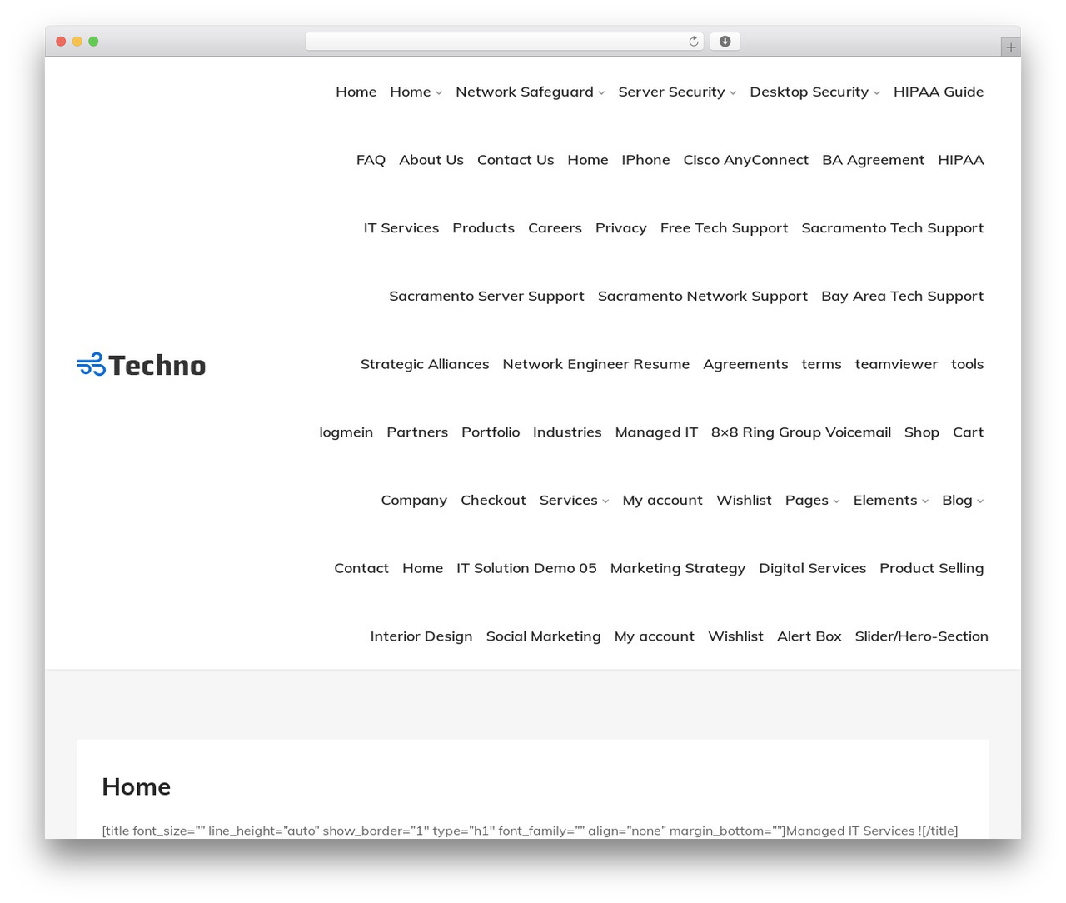This screenshot has width=1066, height=903.
Task: Open the Cisco AnyConnect page
Action: pyautogui.click(x=746, y=160)
